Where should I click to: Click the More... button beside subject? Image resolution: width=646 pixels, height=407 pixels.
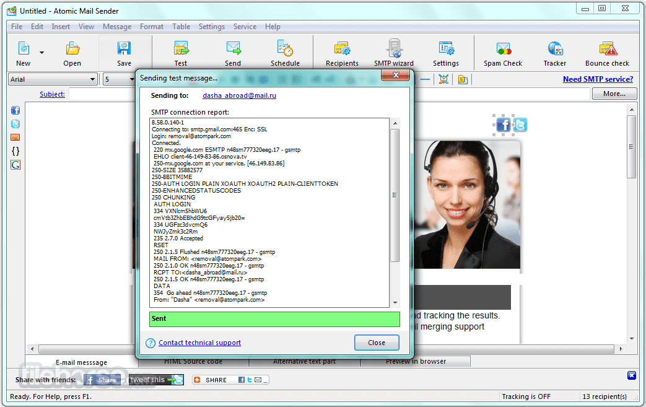click(x=614, y=94)
